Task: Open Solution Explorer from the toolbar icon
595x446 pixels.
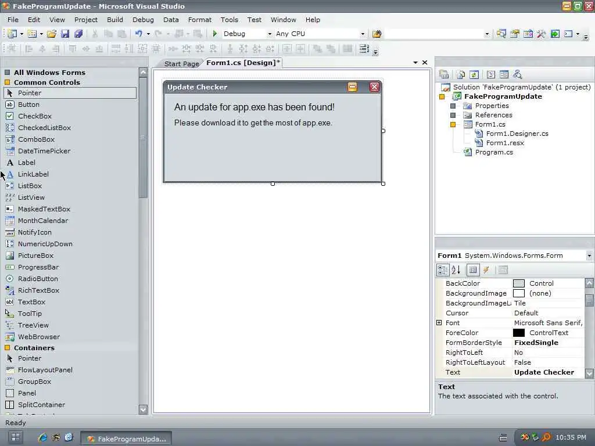Action: tap(501, 34)
